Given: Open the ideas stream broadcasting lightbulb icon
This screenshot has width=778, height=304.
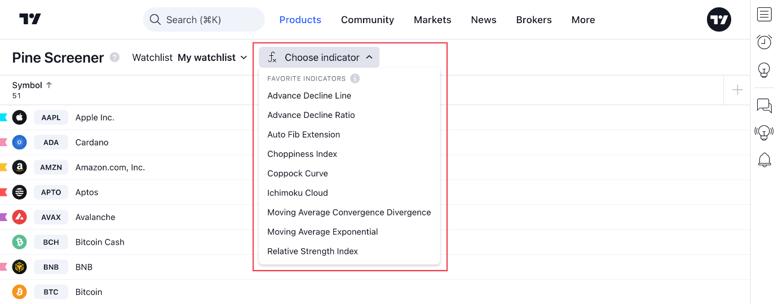Looking at the screenshot, I should pyautogui.click(x=764, y=133).
